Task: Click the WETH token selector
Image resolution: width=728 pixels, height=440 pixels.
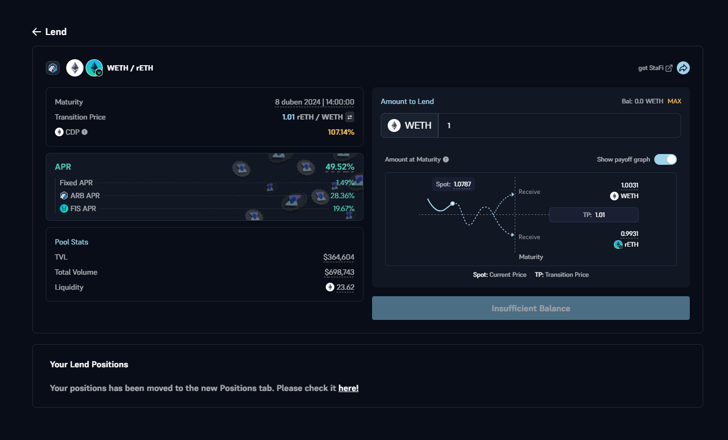Action: coord(410,125)
